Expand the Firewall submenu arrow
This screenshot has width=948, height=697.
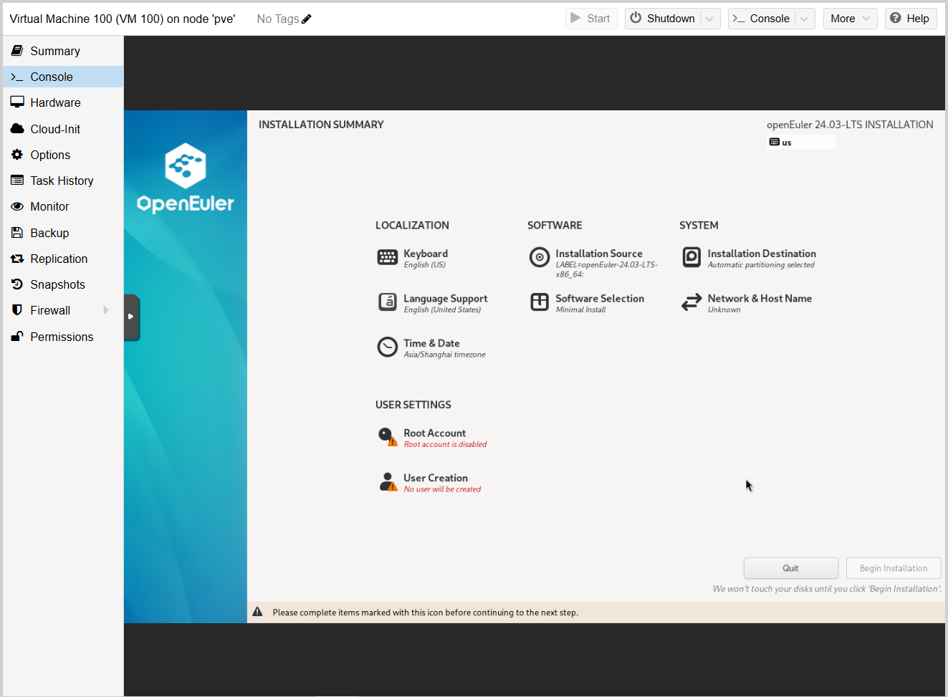pos(106,310)
